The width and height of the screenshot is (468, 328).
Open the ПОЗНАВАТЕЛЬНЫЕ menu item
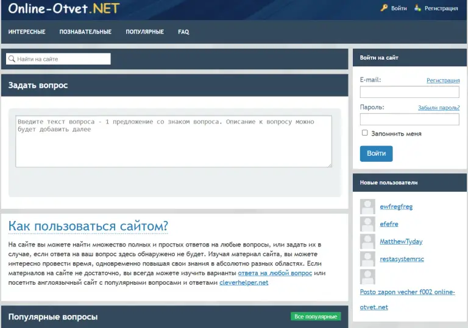pyautogui.click(x=85, y=32)
